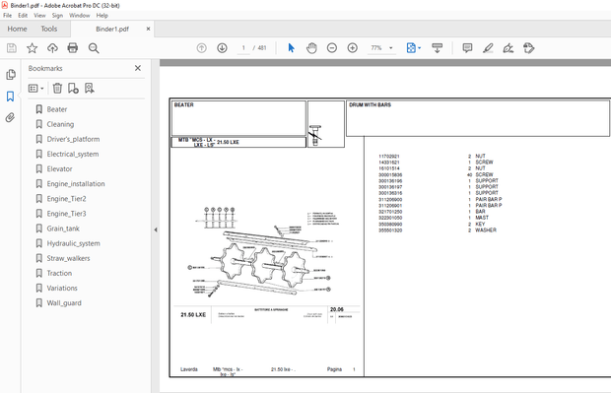Viewport: 611px width, 393px height.
Task: Open the Hydraulic_system bookmark
Action: tap(74, 243)
